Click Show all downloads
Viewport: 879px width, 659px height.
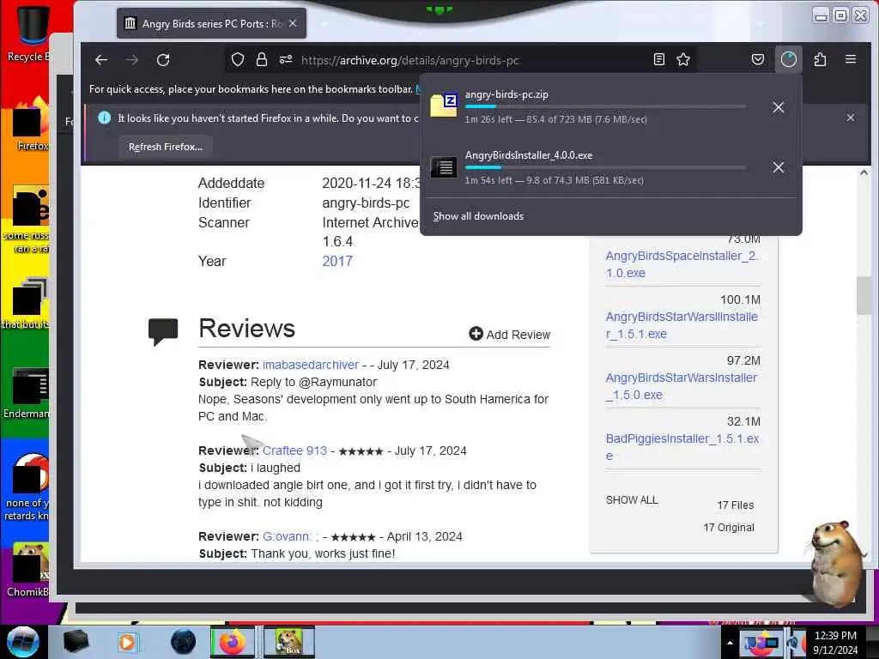click(x=478, y=216)
